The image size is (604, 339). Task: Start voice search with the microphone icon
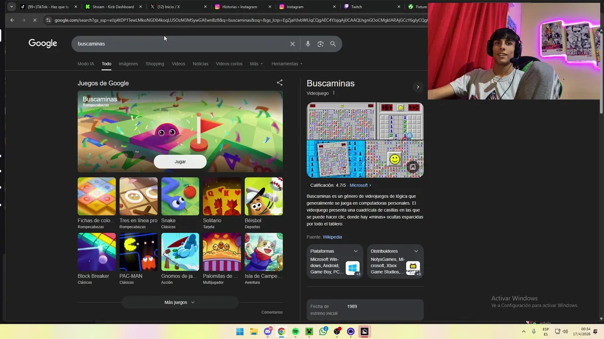coord(308,44)
